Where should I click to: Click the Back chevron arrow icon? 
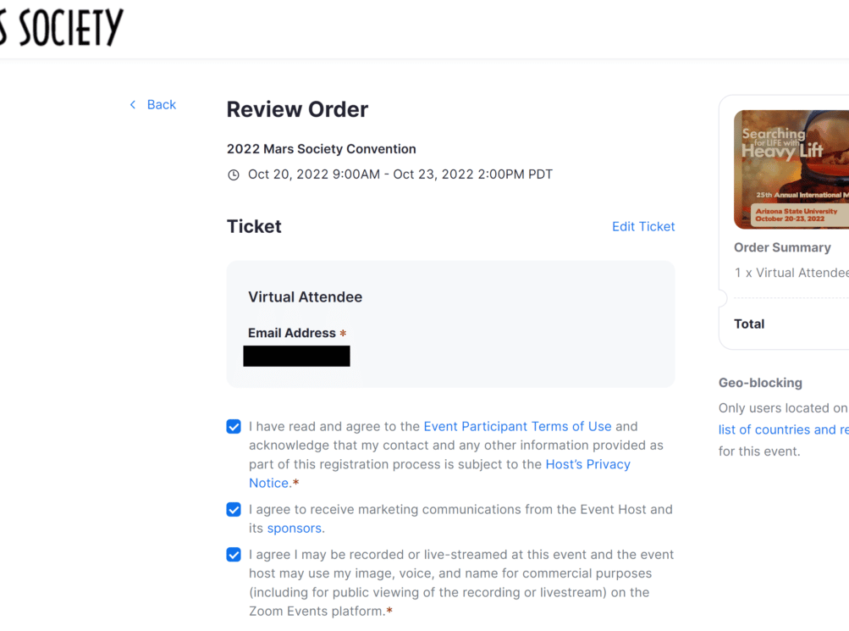point(132,104)
